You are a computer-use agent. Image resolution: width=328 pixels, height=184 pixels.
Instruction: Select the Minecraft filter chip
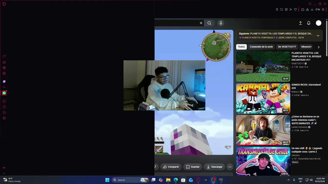[x=306, y=47]
